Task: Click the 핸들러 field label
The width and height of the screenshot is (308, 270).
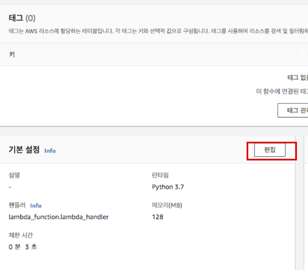Action: click(17, 205)
